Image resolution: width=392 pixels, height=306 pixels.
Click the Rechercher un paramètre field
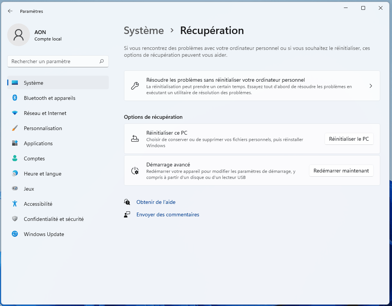(x=58, y=61)
